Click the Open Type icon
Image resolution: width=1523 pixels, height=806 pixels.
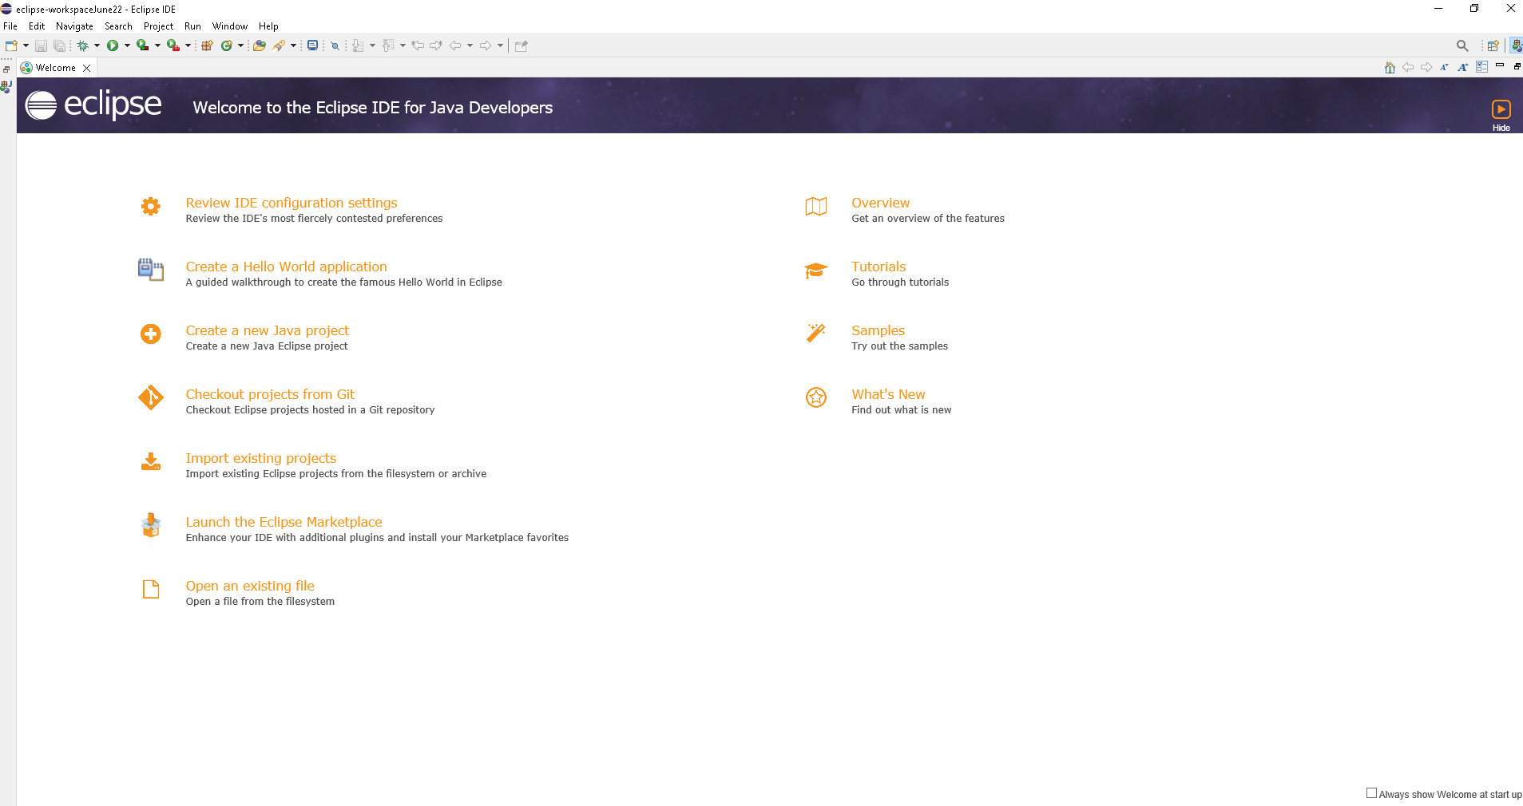[x=260, y=45]
